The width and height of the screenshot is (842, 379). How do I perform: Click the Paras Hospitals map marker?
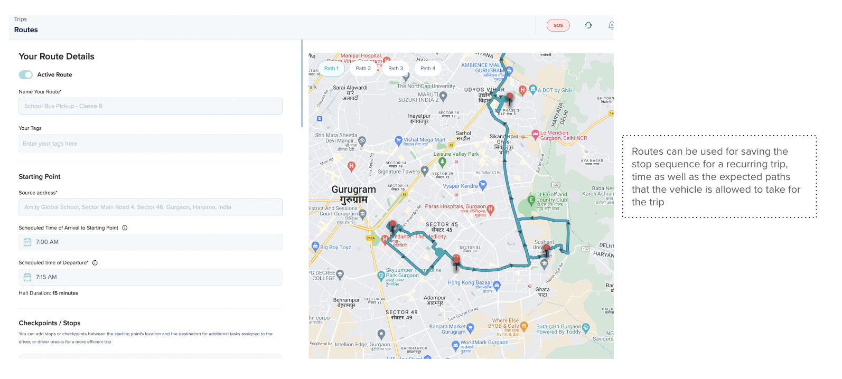coord(490,209)
